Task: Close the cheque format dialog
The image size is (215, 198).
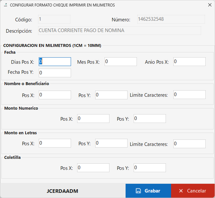Action: tap(210, 5)
